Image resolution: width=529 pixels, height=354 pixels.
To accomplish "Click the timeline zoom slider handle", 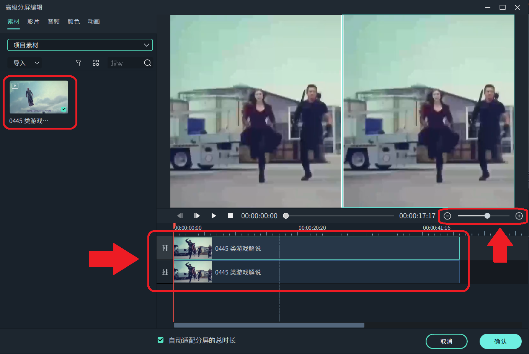I will (x=487, y=216).
